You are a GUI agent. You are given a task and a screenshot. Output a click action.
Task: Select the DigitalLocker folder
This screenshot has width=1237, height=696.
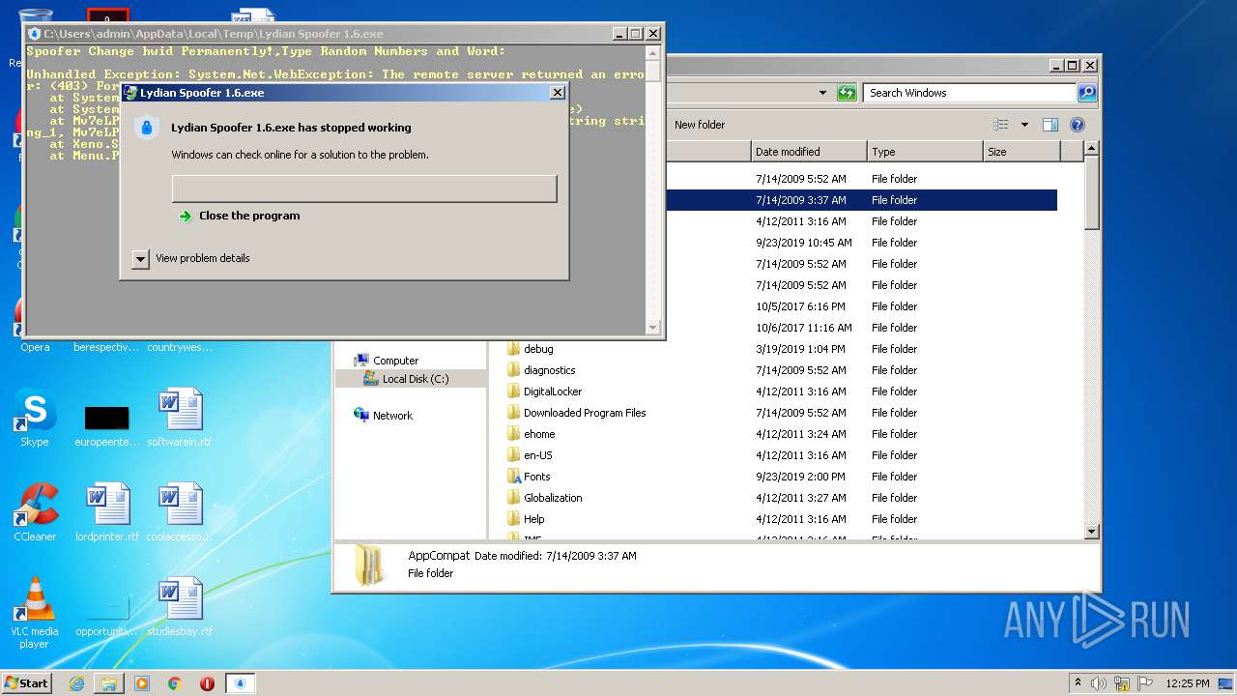click(553, 391)
